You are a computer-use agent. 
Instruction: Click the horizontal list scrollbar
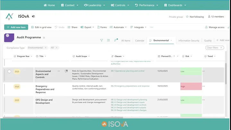tap(63, 117)
